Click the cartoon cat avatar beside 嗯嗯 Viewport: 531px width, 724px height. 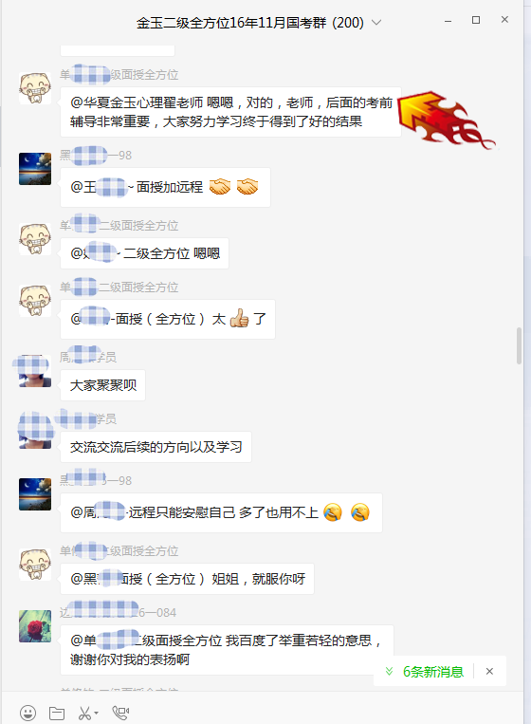[35, 239]
